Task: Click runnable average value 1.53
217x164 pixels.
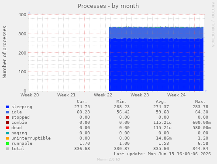Action: pyautogui.click(x=164, y=143)
